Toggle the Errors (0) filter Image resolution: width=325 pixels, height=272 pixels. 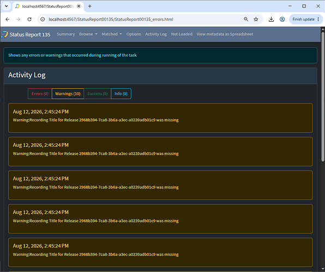point(40,94)
